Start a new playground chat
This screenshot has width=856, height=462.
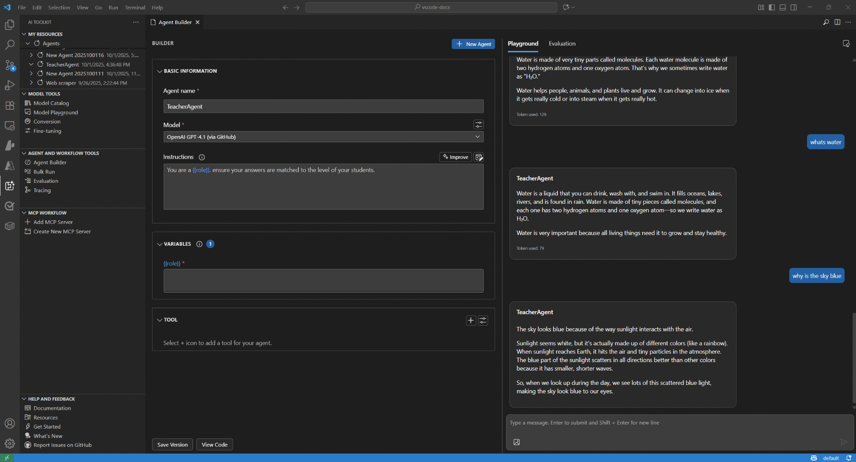click(x=846, y=43)
